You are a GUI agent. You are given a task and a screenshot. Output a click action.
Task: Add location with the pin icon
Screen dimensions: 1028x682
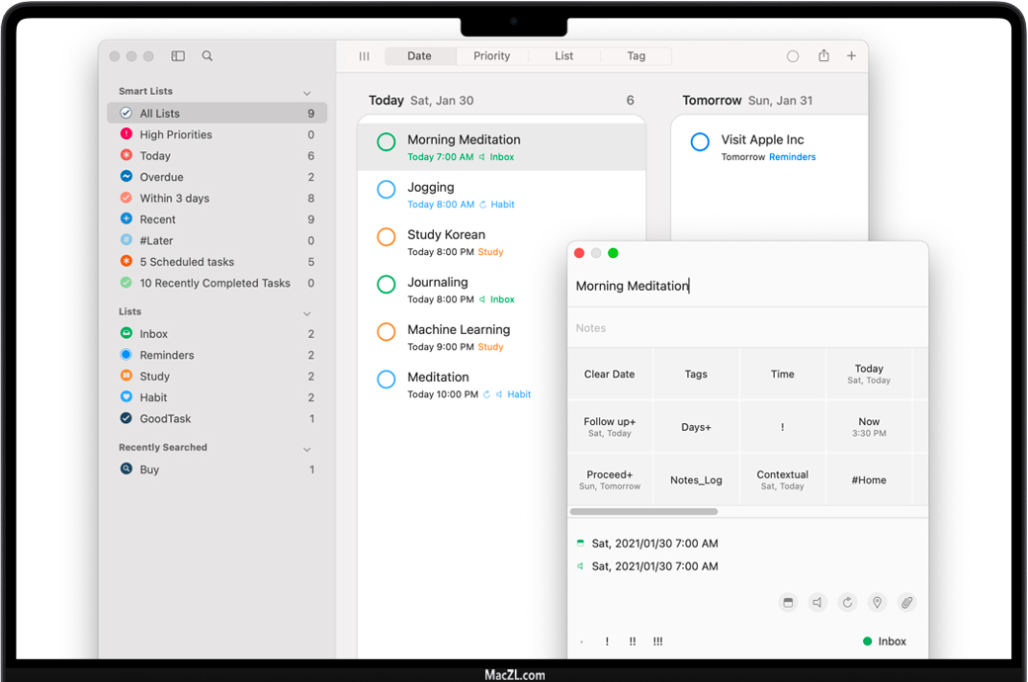877,602
